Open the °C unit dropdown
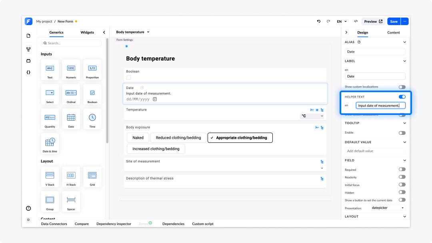Image resolution: width=432 pixels, height=243 pixels. (x=312, y=116)
